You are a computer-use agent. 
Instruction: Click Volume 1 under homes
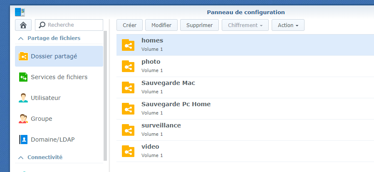(x=152, y=49)
